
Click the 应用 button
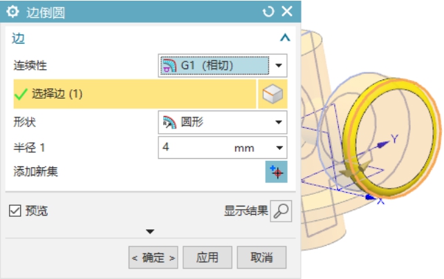(x=207, y=258)
